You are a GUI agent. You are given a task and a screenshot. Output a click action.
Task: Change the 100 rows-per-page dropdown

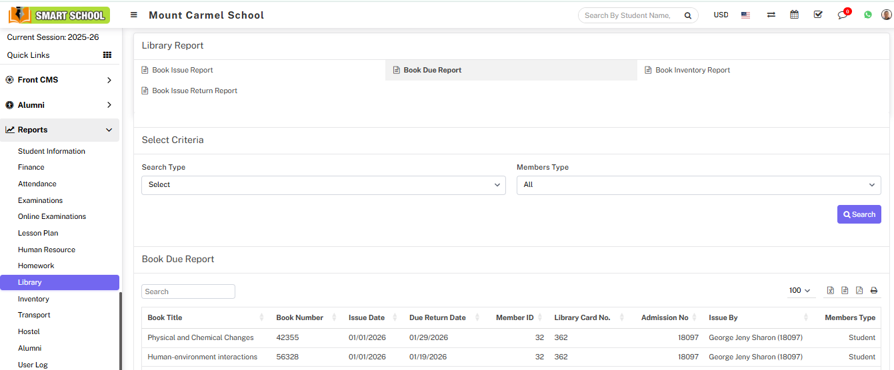pos(799,291)
